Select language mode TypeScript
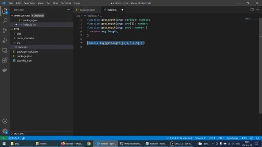Screen dimensions: 262x147 233,138
